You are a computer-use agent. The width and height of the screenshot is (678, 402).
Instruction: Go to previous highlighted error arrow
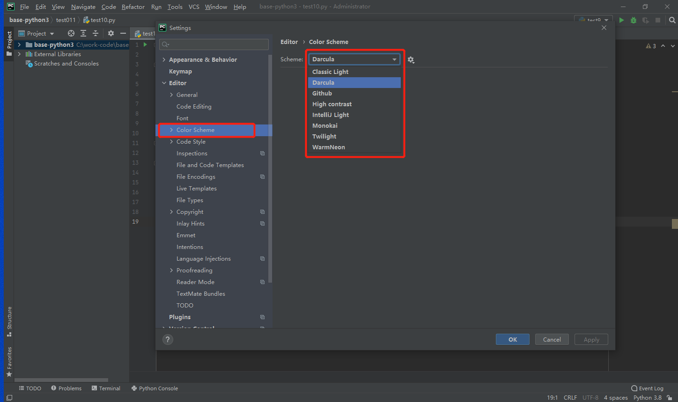[663, 46]
